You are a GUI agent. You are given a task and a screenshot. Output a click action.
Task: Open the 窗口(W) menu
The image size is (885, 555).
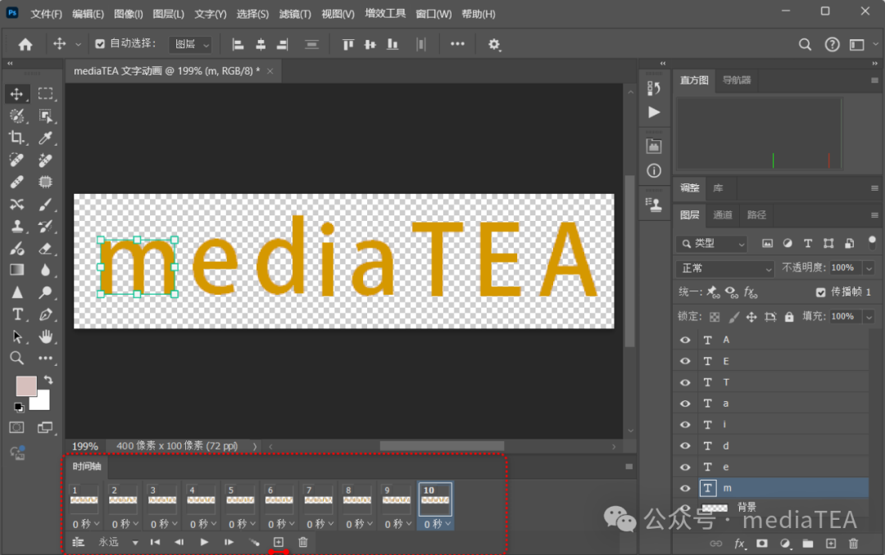433,14
